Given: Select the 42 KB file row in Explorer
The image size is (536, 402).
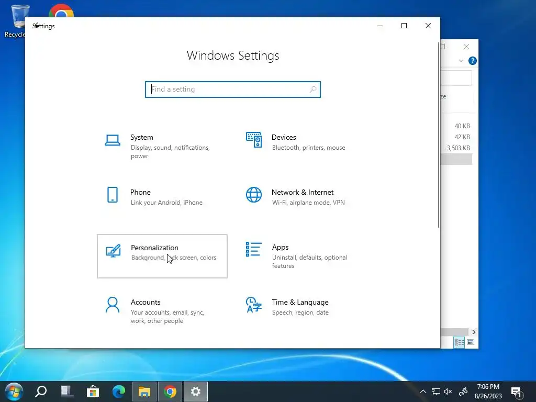Looking at the screenshot, I should (458, 137).
